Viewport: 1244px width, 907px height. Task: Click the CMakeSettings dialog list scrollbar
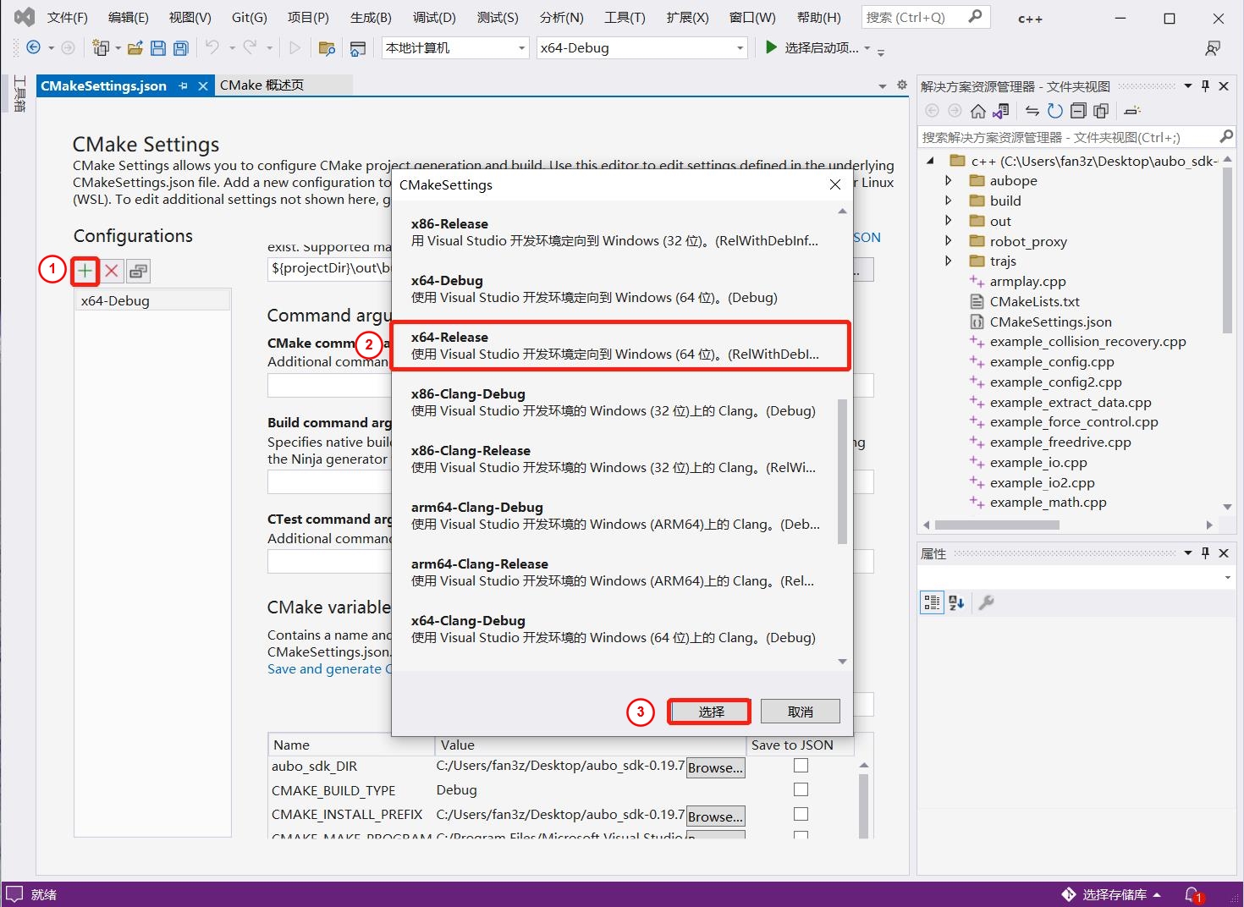(x=842, y=471)
